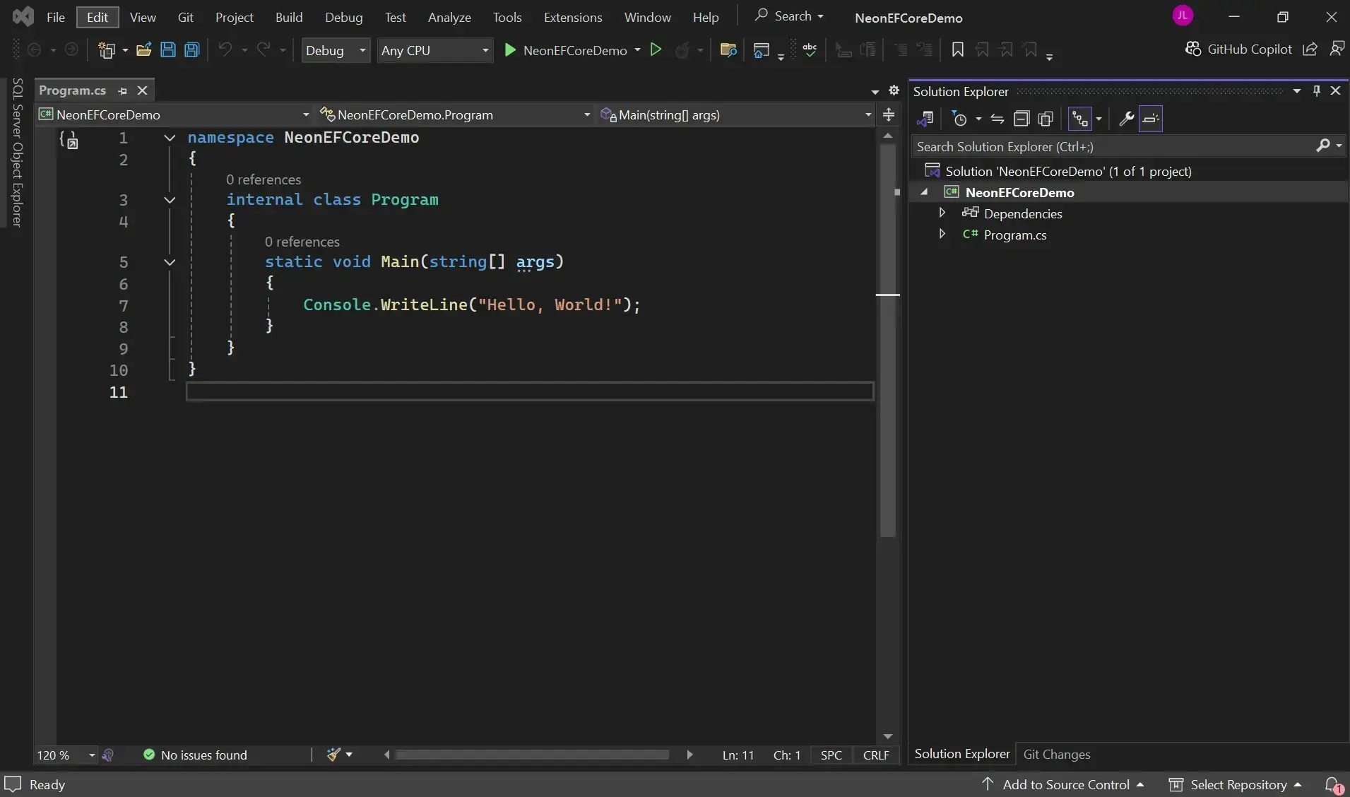The image size is (1350, 797).
Task: Pin the Program.cs tab
Action: coord(123,91)
